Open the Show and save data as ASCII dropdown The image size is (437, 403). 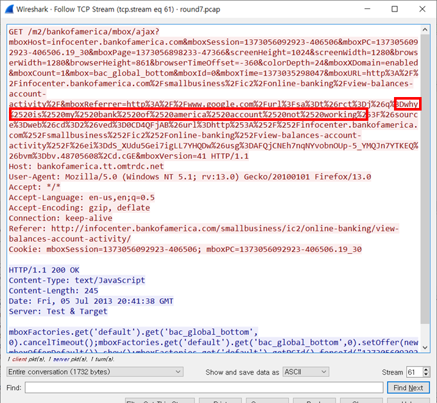[x=305, y=372]
